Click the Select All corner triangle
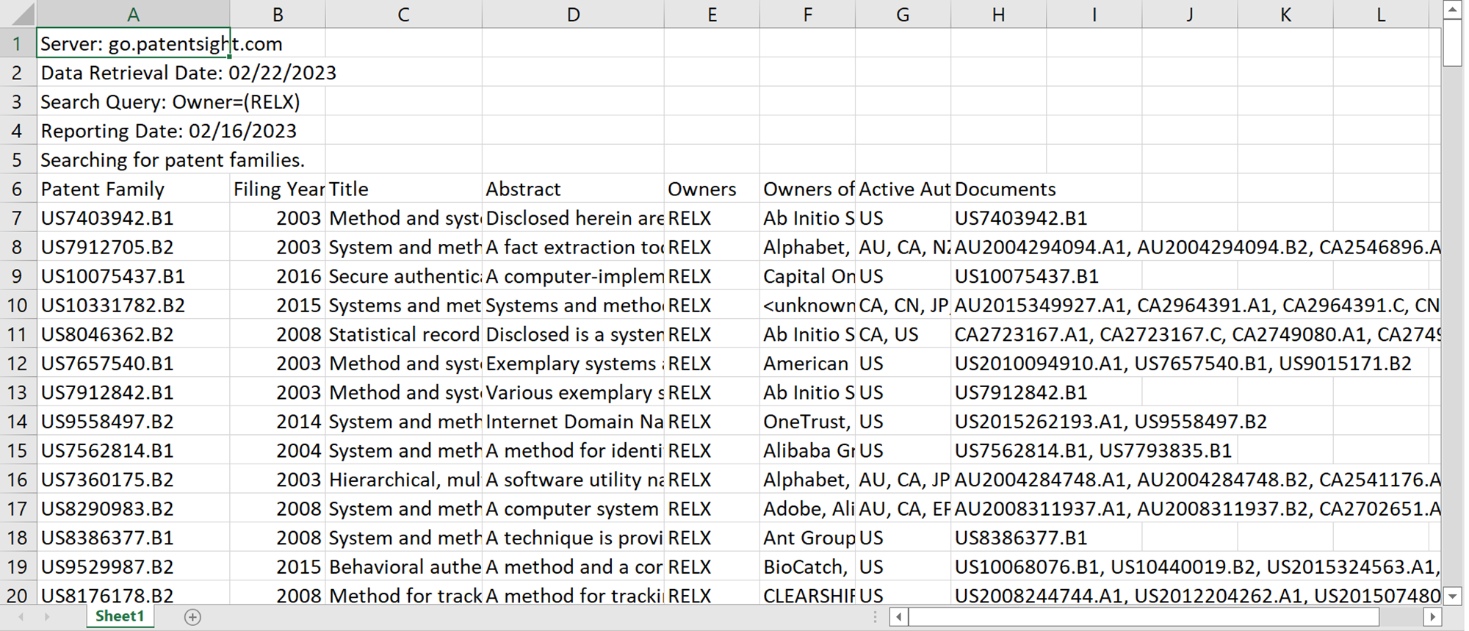The image size is (1469, 631). tap(18, 14)
